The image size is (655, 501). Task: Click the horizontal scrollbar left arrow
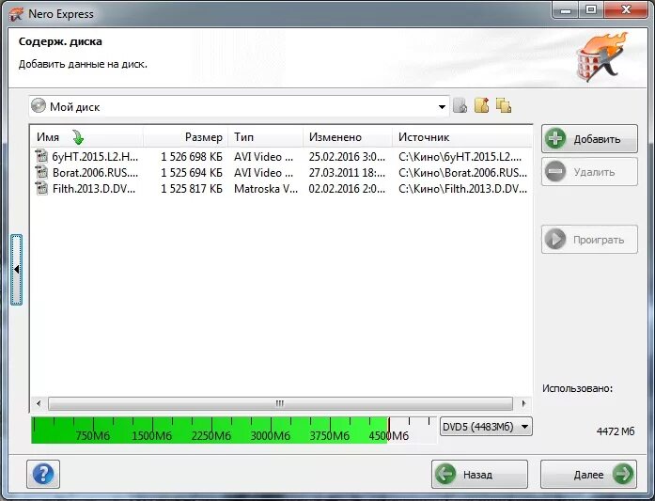point(39,403)
